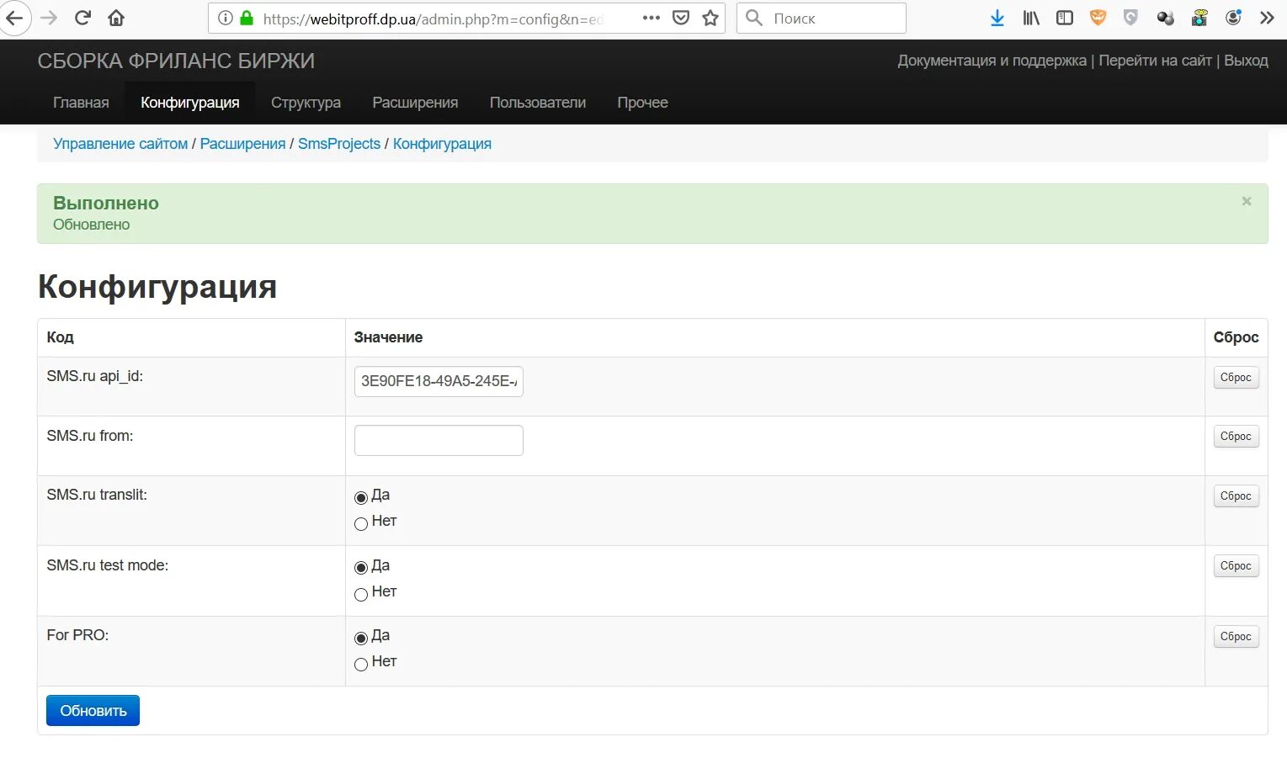
Task: Show site information icon in address bar
Action: pyautogui.click(x=226, y=18)
